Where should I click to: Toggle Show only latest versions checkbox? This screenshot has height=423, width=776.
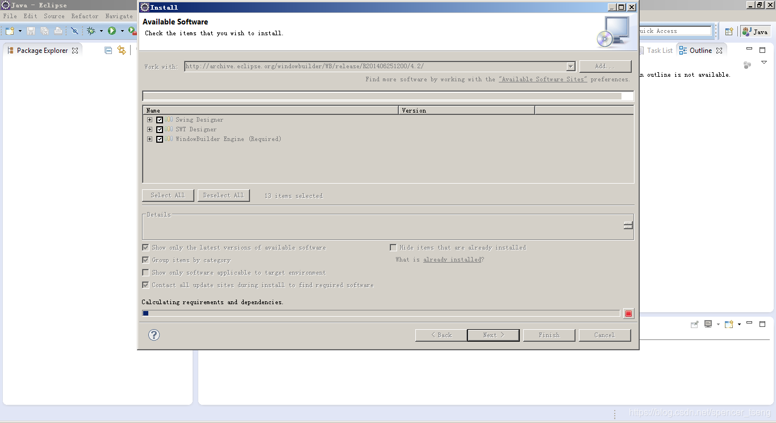tap(146, 247)
